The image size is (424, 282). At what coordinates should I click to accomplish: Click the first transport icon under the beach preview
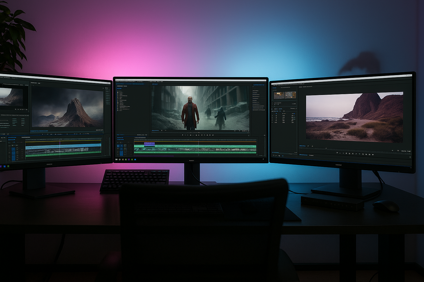[337, 153]
